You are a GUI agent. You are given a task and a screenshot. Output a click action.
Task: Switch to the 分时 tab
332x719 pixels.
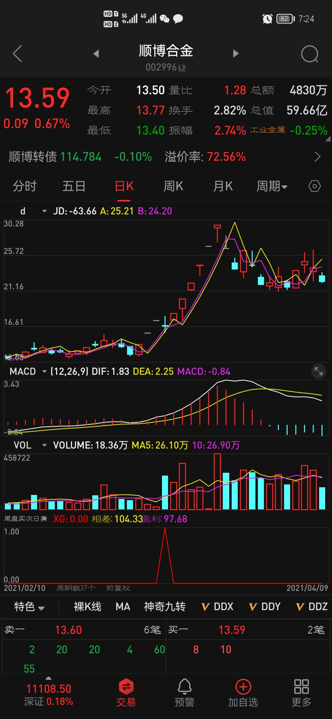(25, 186)
